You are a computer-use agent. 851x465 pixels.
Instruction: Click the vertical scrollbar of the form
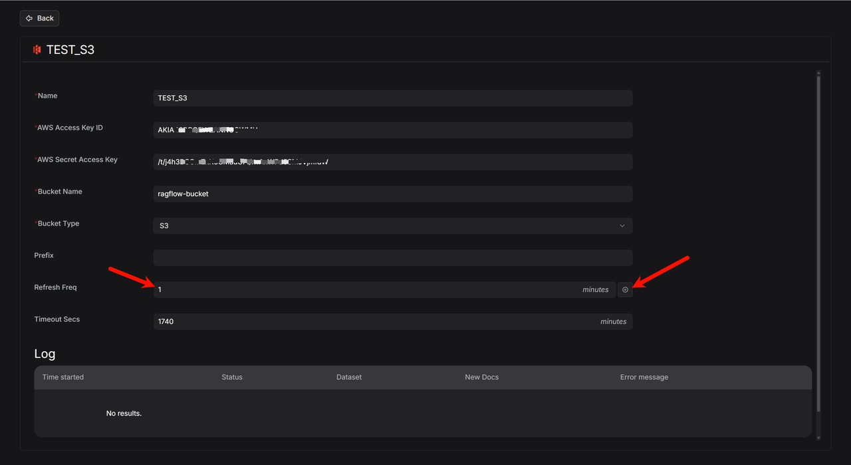pyautogui.click(x=818, y=243)
